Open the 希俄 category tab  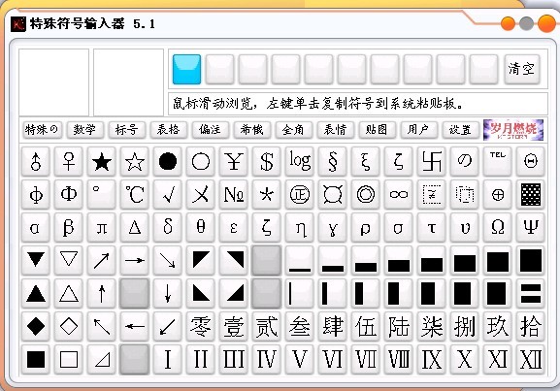(x=251, y=130)
